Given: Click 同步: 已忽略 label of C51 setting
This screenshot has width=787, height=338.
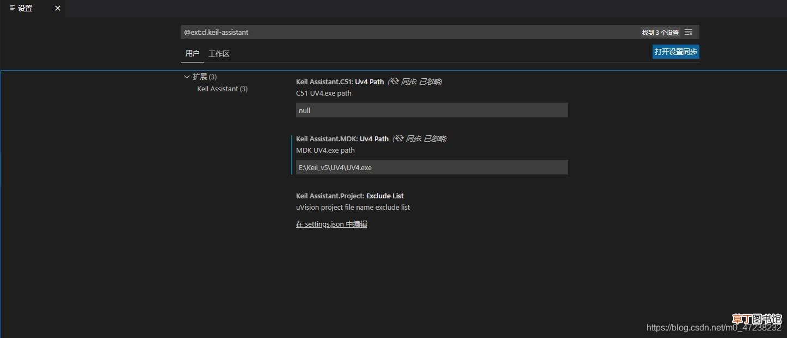Looking at the screenshot, I should (x=421, y=82).
